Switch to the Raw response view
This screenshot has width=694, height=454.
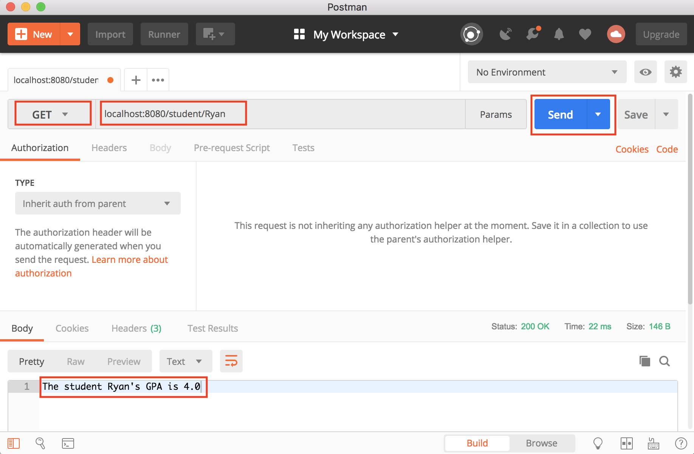tap(76, 361)
